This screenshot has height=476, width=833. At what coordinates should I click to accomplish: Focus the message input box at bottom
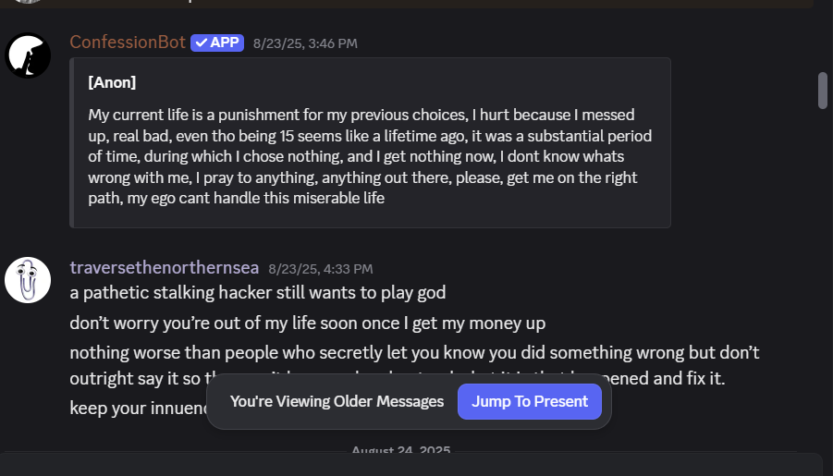coord(410,465)
